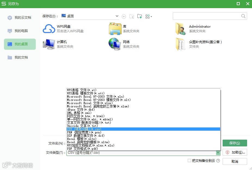Choose PDF 文件格式(*.pdf) file type
Image resolution: width=252 pixels, height=170 pixels.
[x=143, y=149]
